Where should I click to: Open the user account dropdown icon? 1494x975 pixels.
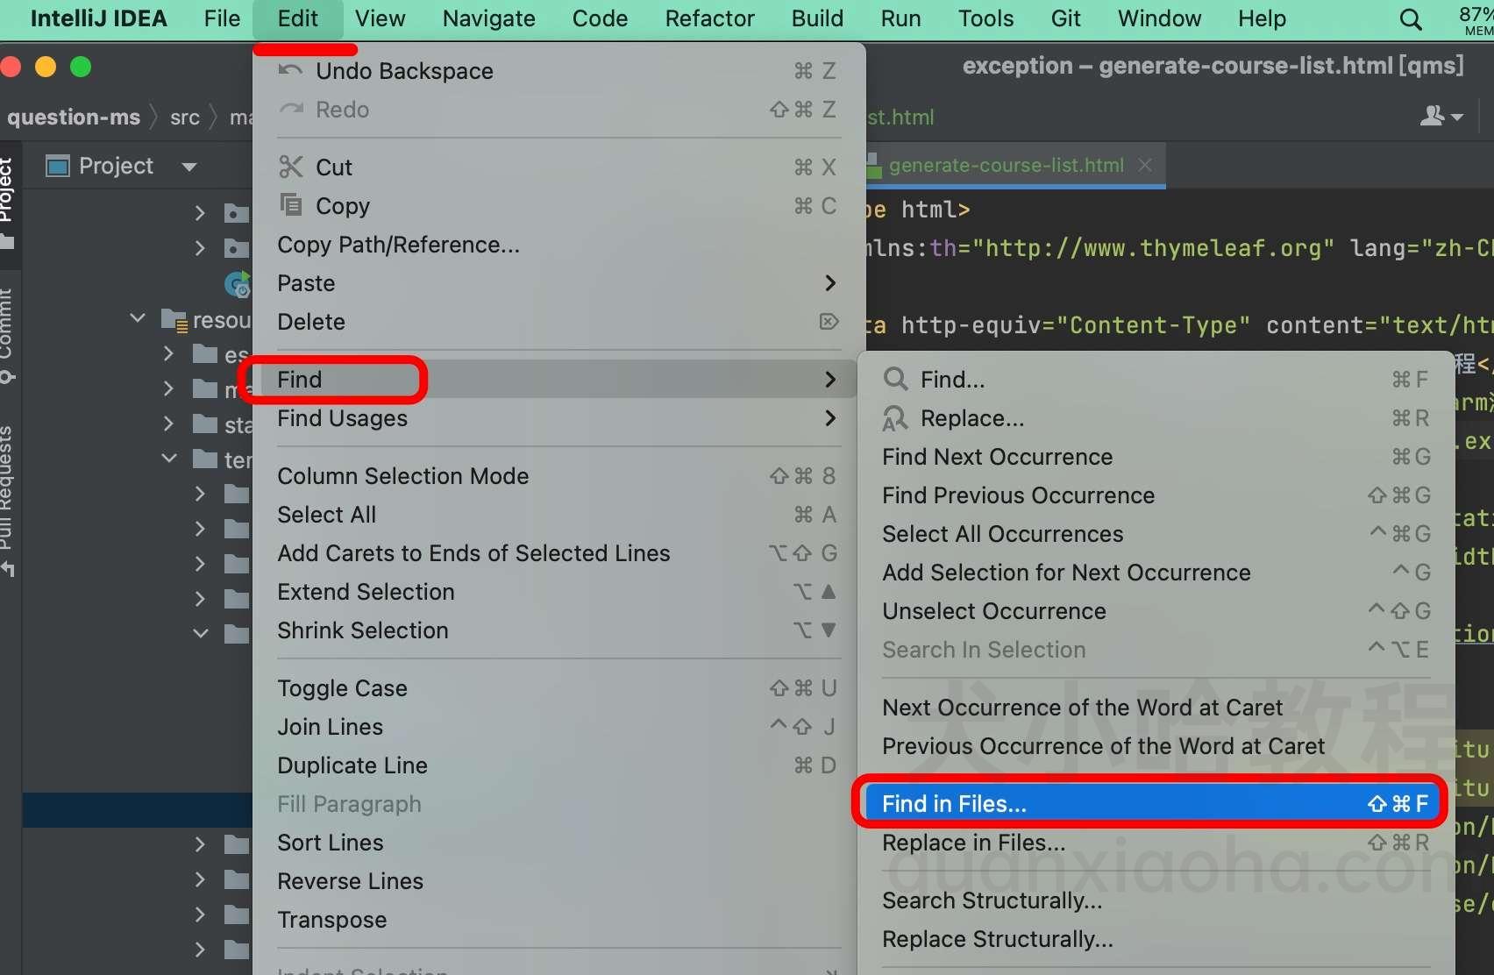tap(1441, 116)
